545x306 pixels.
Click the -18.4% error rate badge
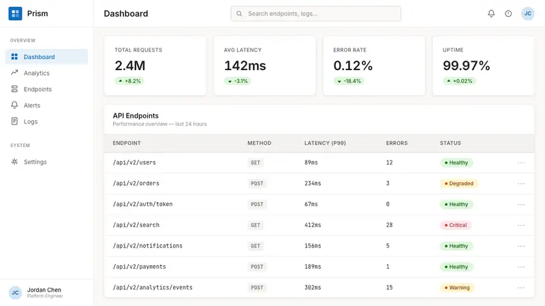349,81
